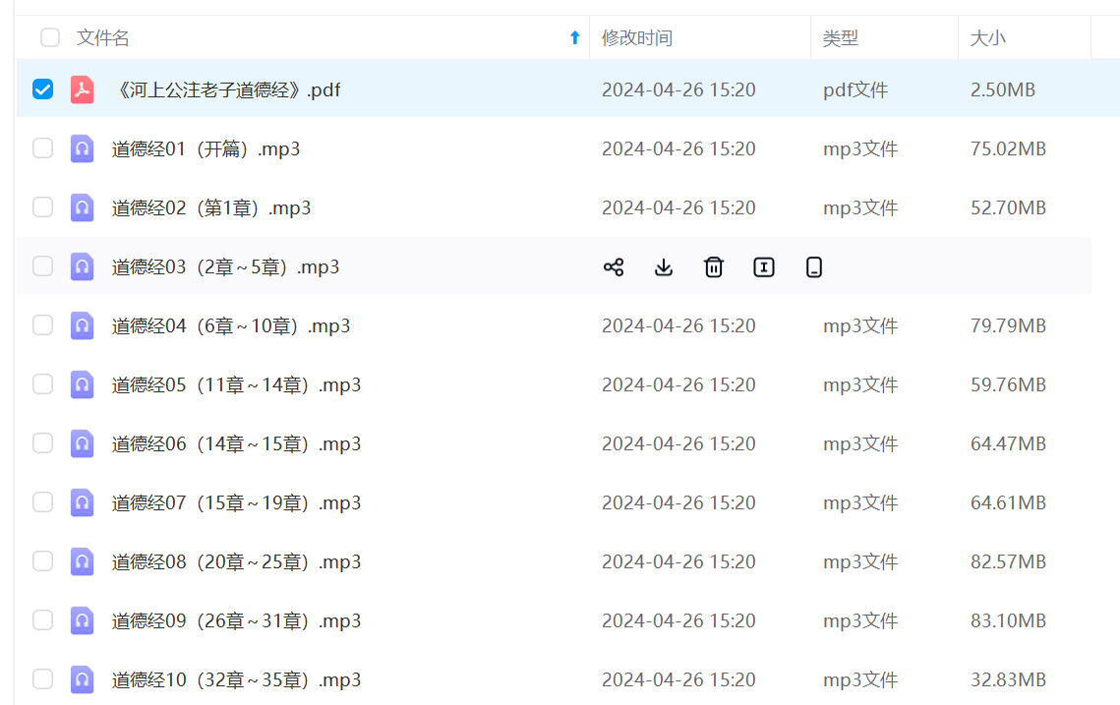Click the mobile device icon for 道德经03
Image resolution: width=1120 pixels, height=705 pixels.
814,267
